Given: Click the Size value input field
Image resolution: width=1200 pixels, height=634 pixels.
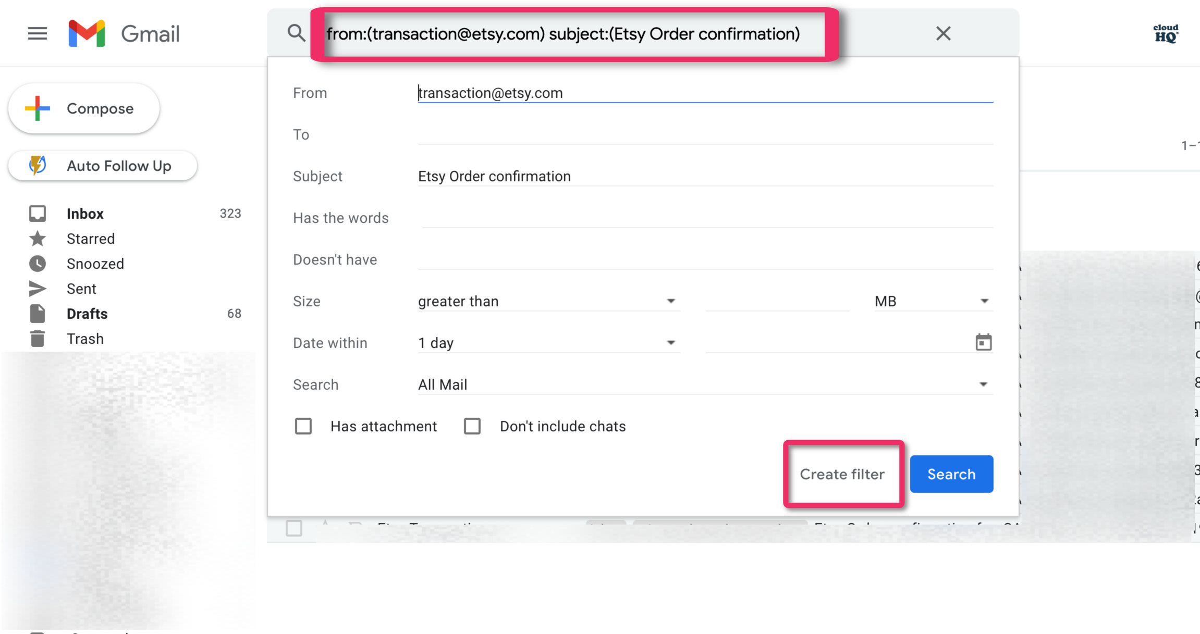Looking at the screenshot, I should (x=777, y=301).
